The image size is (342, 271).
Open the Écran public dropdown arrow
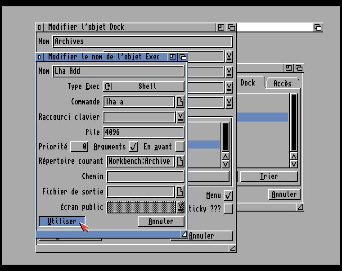click(180, 207)
